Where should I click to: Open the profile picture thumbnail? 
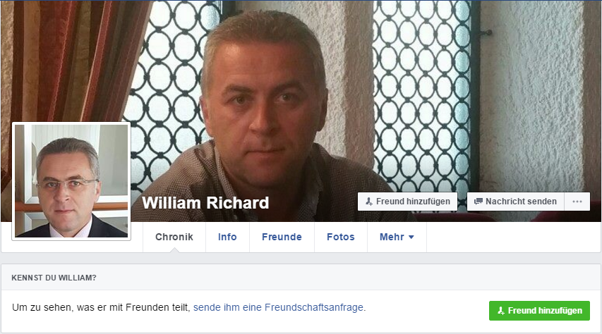click(71, 181)
